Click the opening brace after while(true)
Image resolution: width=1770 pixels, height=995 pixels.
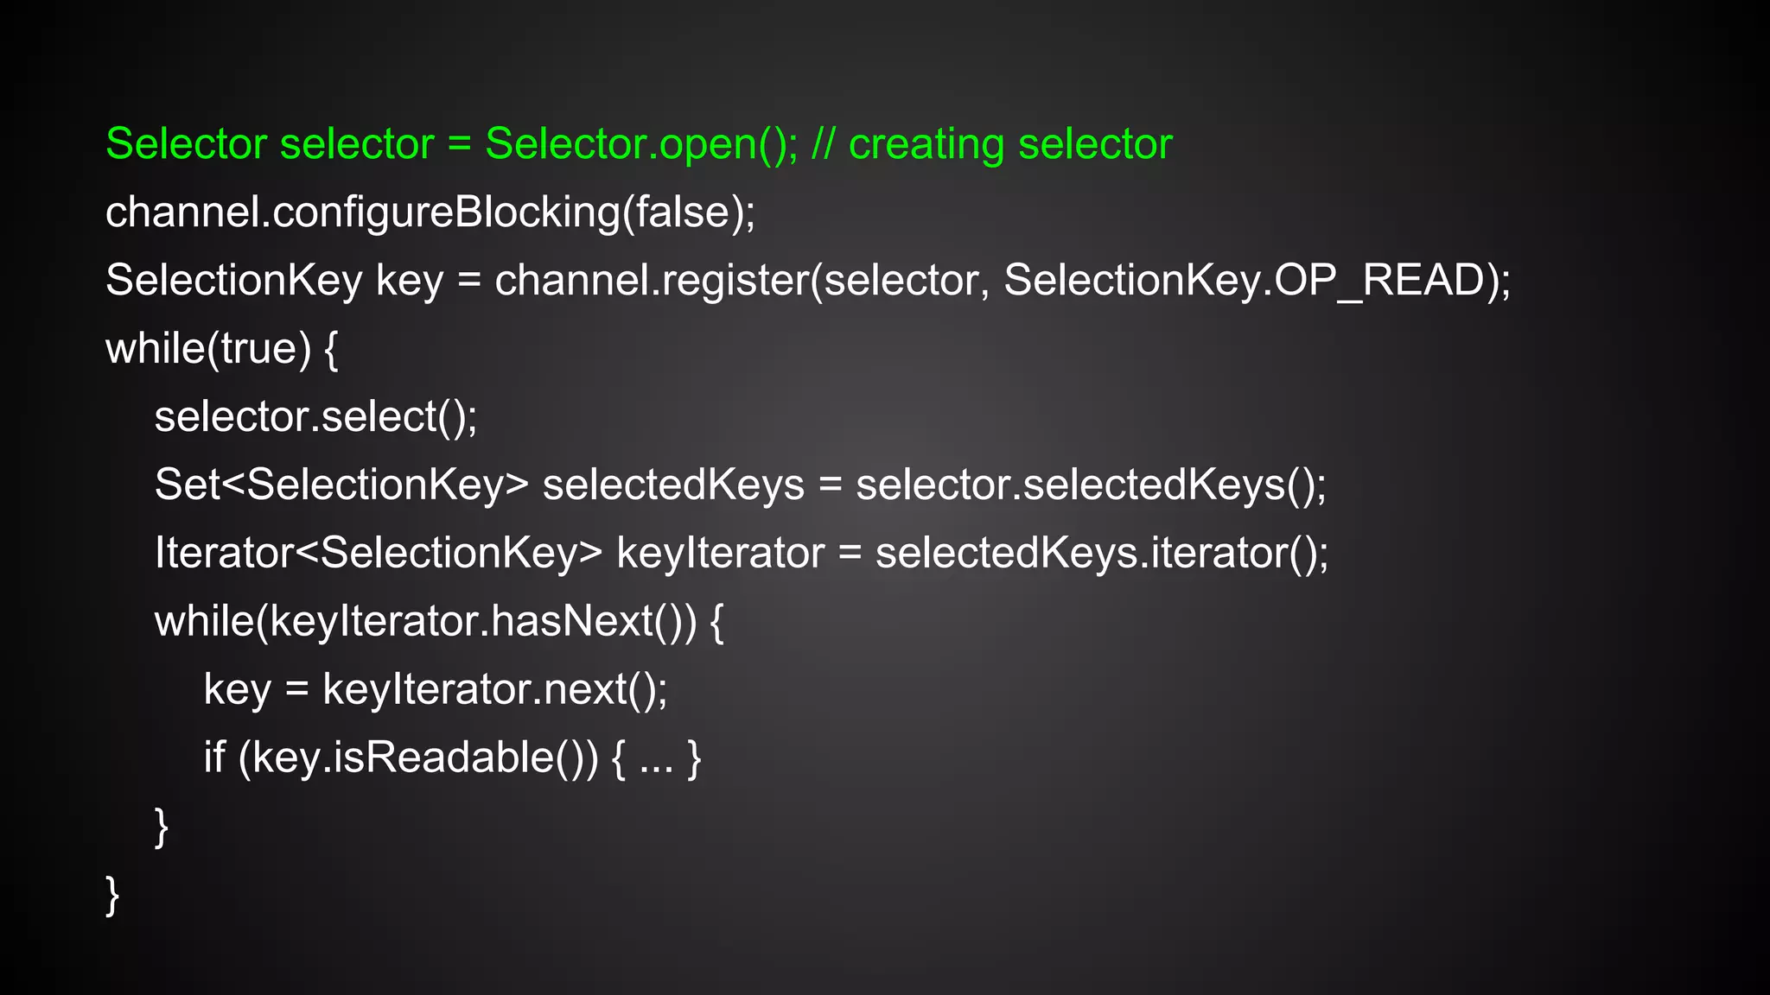(331, 349)
